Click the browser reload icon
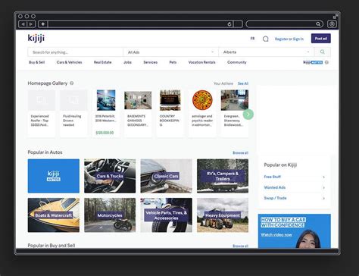359x276 pixels. 229,24
